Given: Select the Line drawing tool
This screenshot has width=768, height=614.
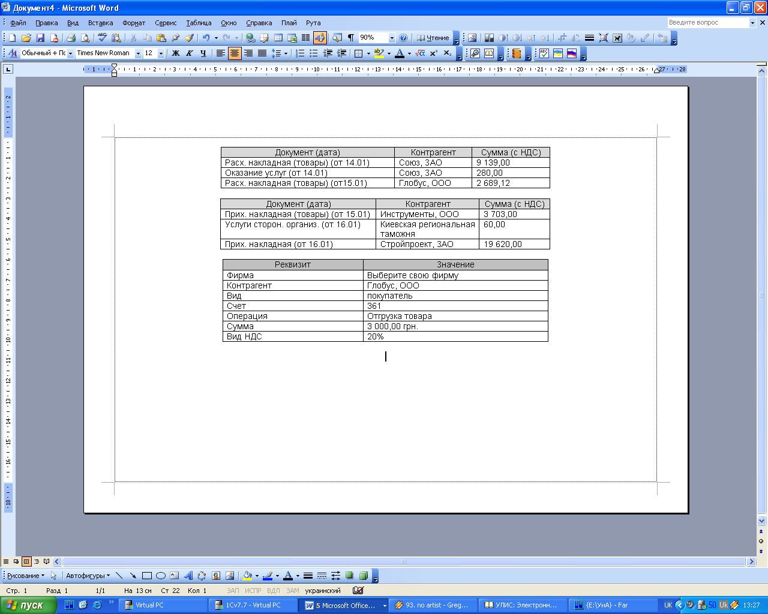Looking at the screenshot, I should click(119, 576).
